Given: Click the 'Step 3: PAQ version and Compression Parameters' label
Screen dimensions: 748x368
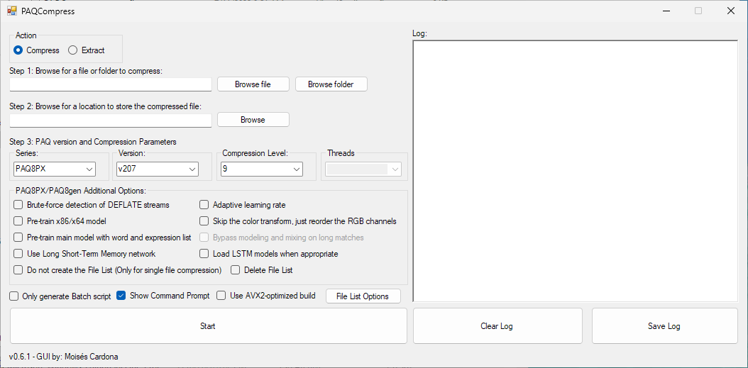Looking at the screenshot, I should tap(92, 142).
